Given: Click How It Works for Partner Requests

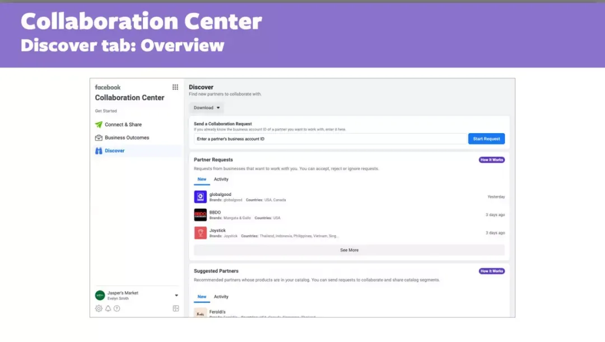Looking at the screenshot, I should pyautogui.click(x=492, y=160).
